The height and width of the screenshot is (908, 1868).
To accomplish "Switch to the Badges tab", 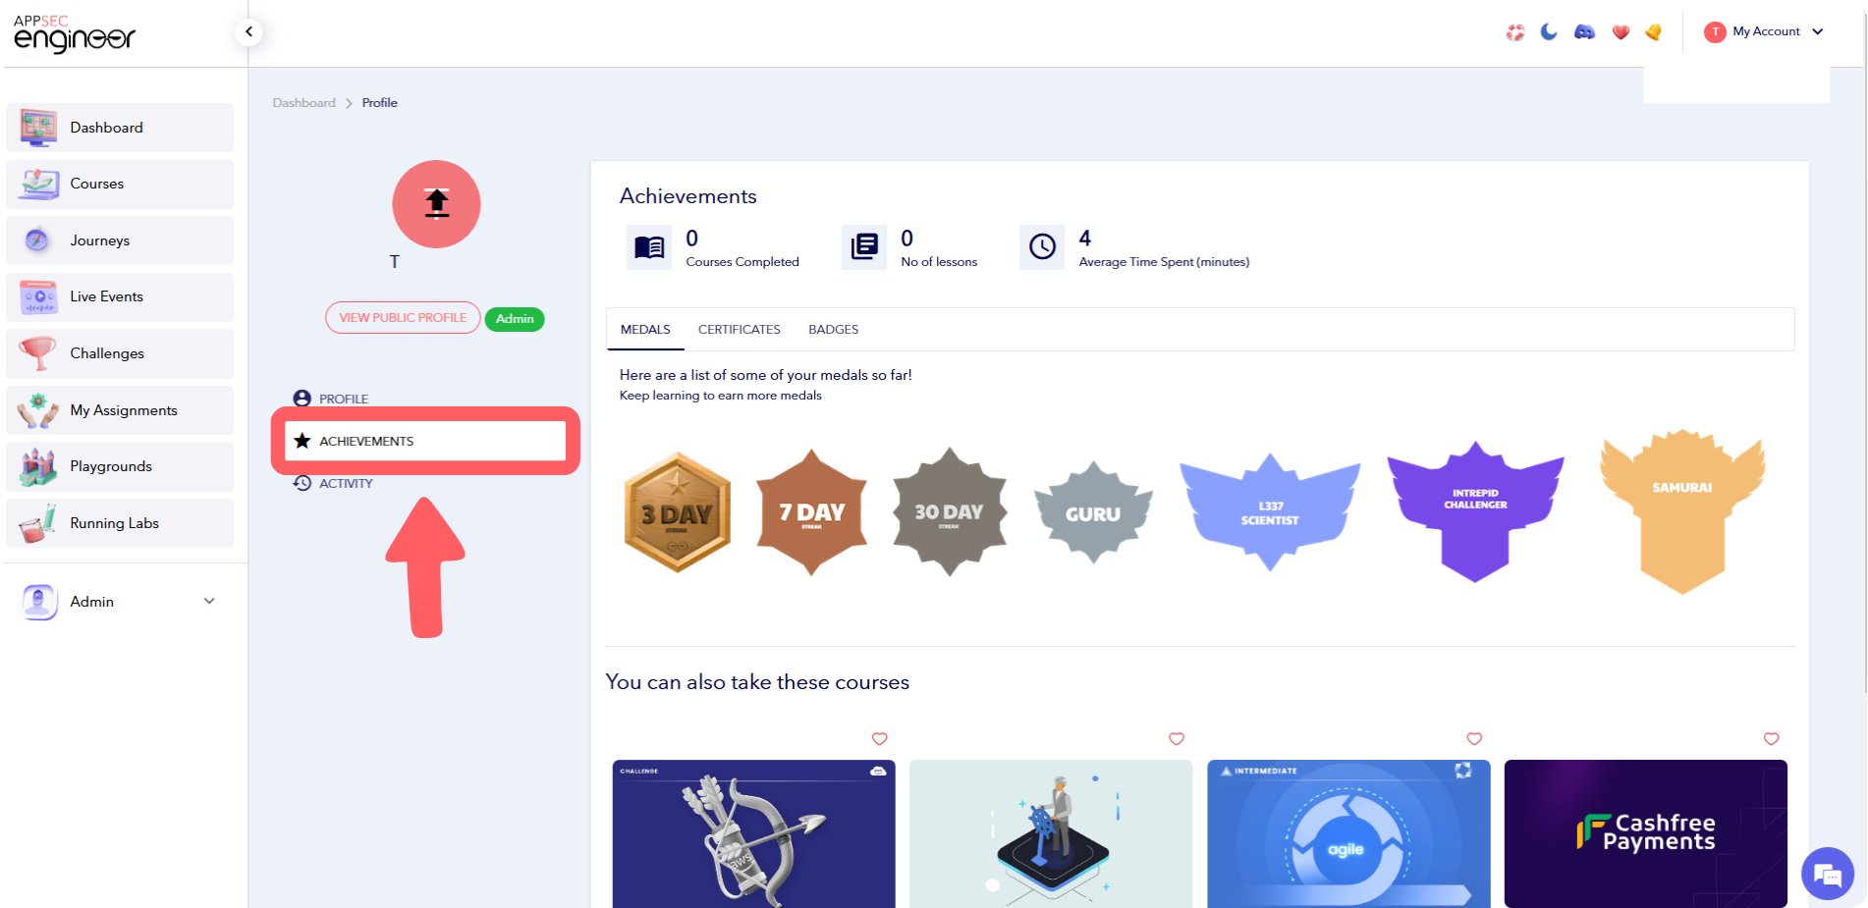I will [x=833, y=330].
